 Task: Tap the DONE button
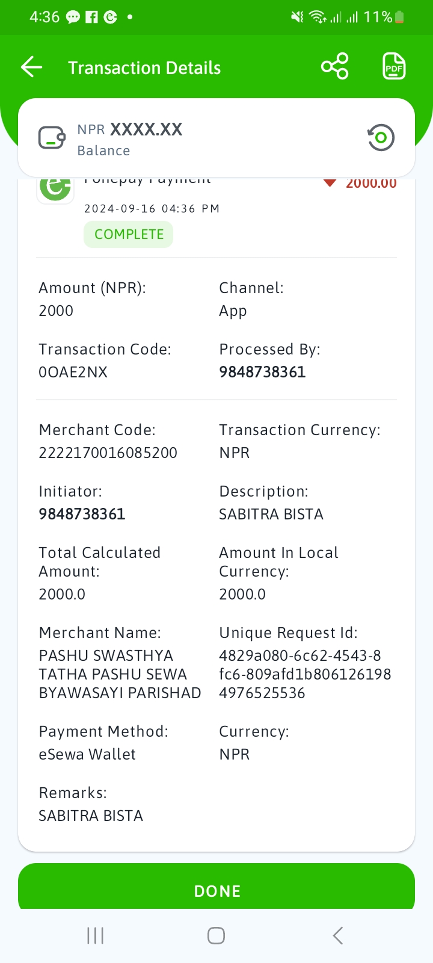tap(216, 887)
